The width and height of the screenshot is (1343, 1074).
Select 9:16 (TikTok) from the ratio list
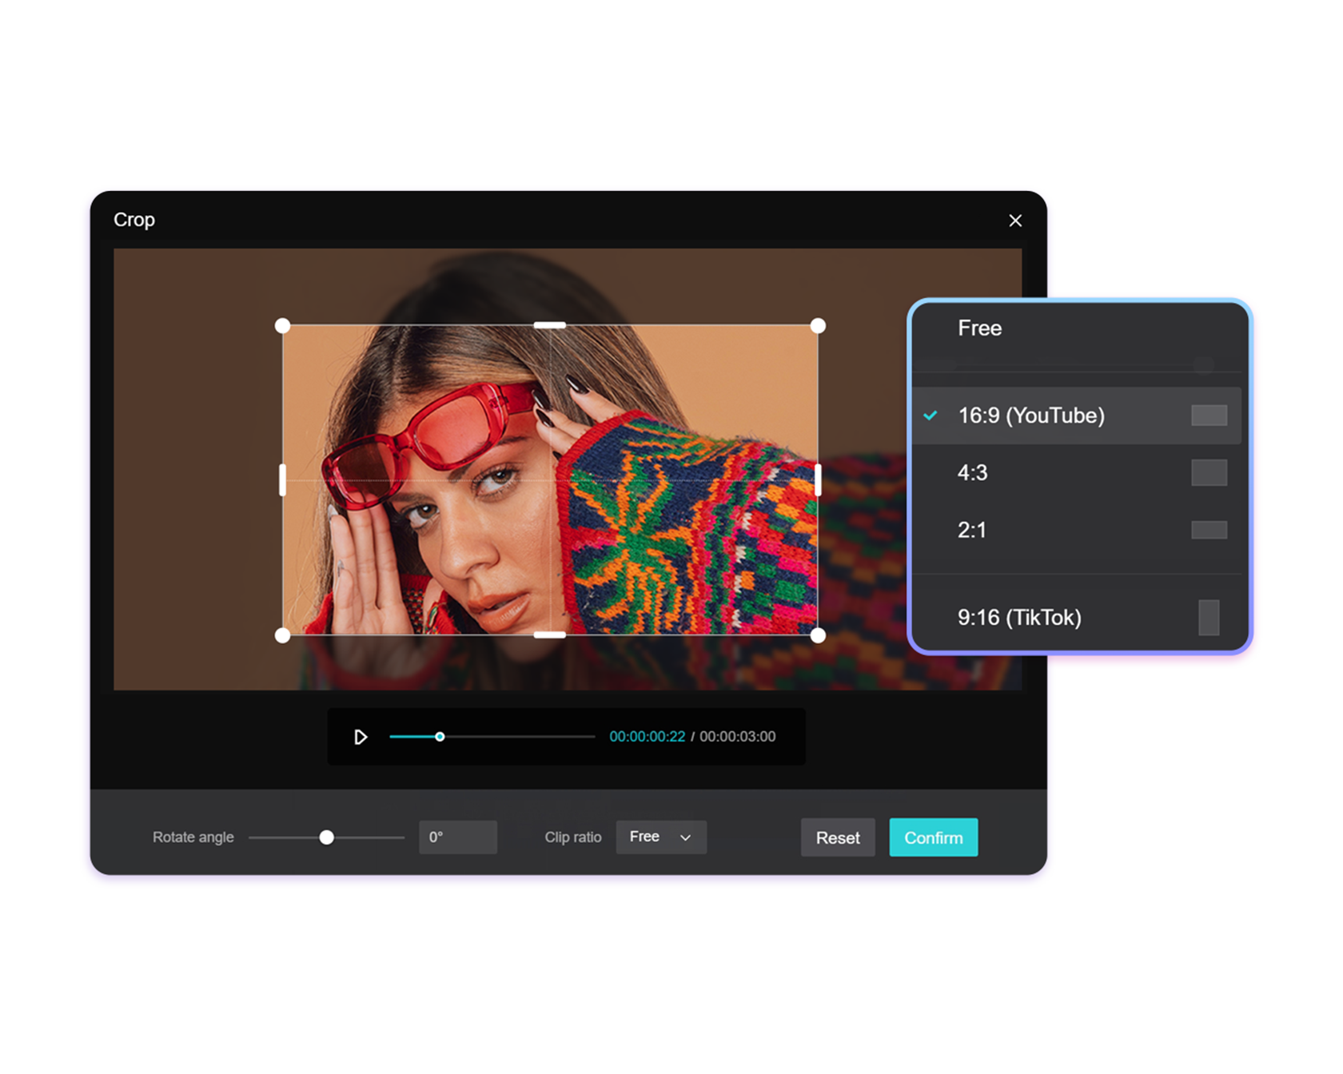(x=1019, y=617)
